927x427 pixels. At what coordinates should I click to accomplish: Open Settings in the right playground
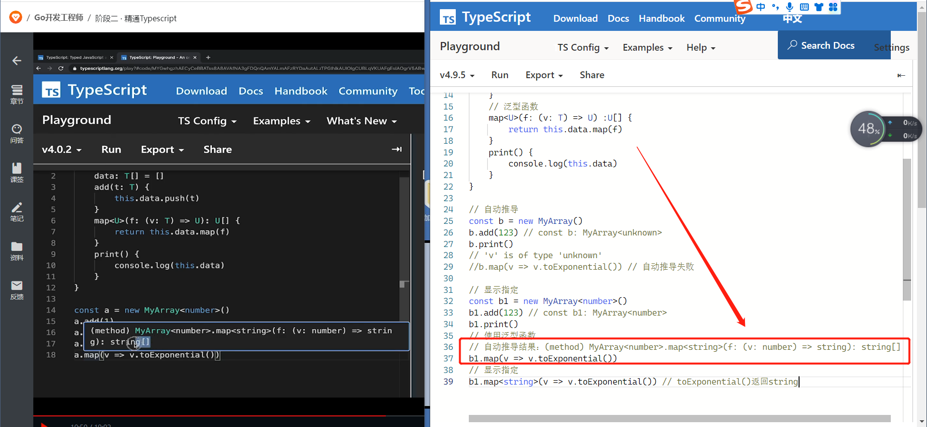891,47
